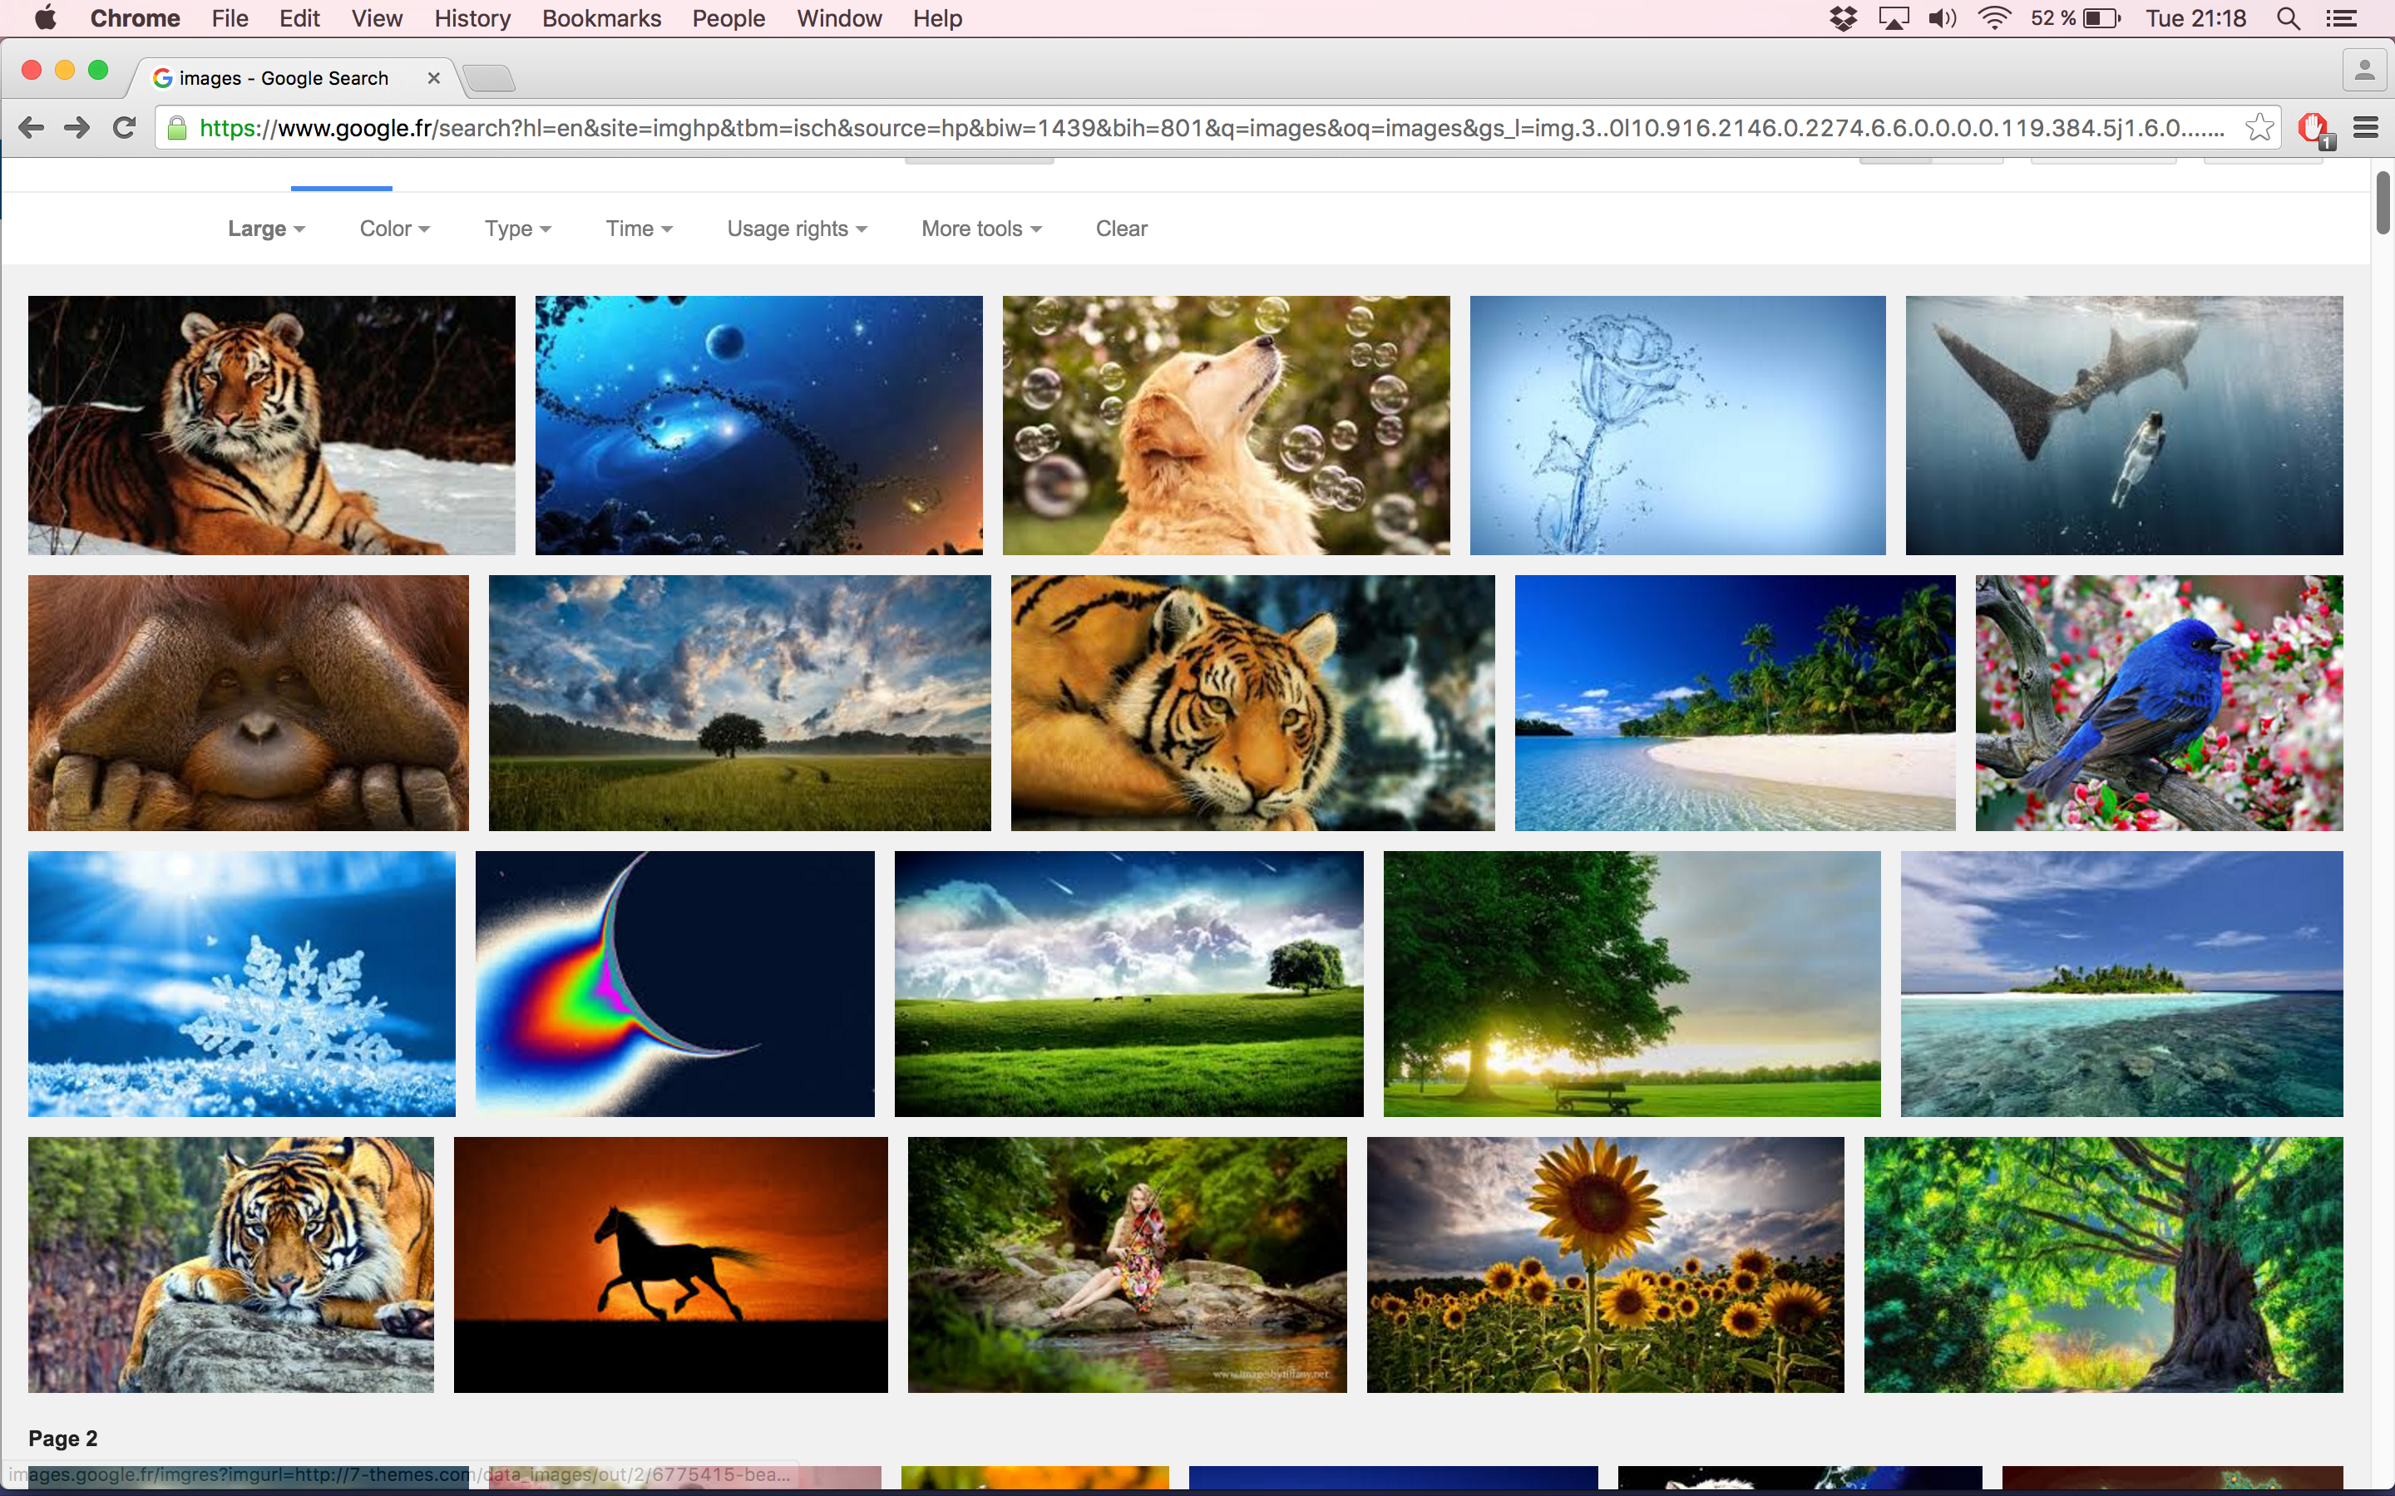Open the water rose splash image

(1677, 426)
